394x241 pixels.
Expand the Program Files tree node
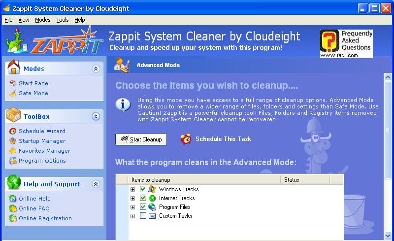[132, 207]
